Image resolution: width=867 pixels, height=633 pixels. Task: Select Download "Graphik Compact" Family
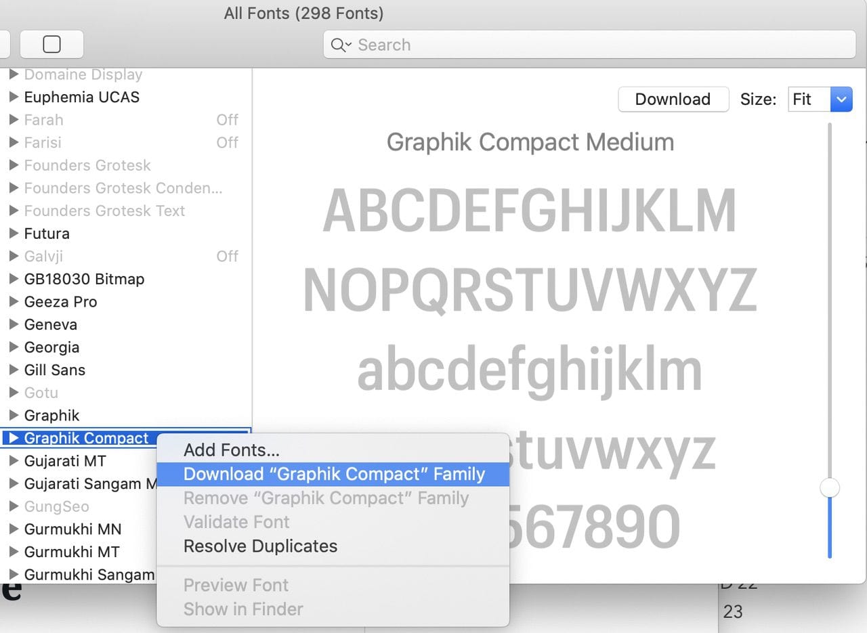334,474
